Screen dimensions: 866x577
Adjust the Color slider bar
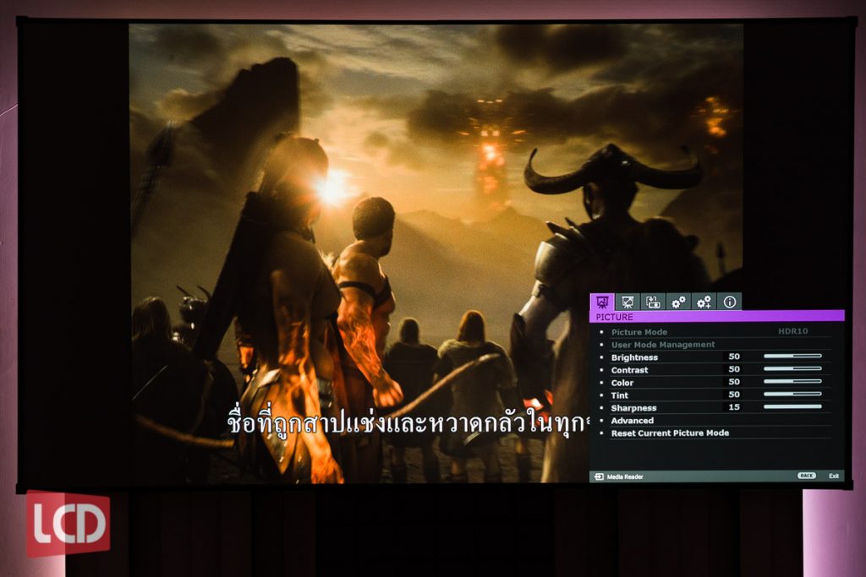coord(792,382)
